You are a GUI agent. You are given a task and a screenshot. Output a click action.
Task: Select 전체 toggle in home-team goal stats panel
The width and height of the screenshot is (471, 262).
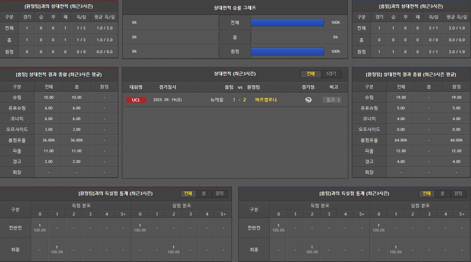click(x=427, y=193)
